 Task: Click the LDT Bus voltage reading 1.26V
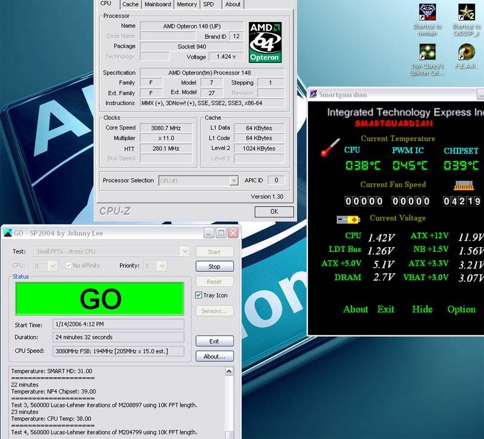[x=381, y=251]
